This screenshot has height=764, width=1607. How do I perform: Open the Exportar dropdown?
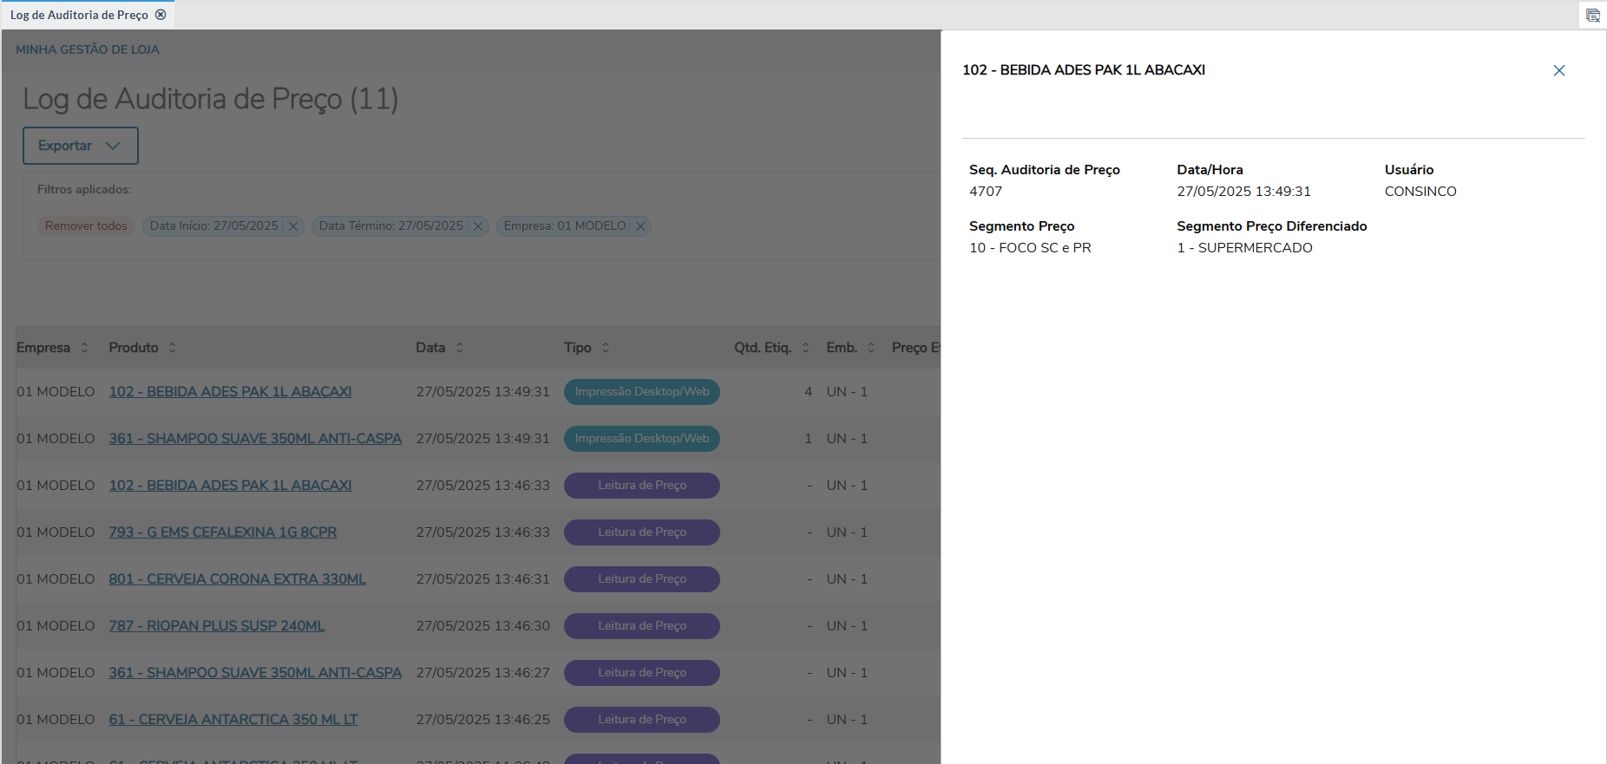click(x=80, y=146)
